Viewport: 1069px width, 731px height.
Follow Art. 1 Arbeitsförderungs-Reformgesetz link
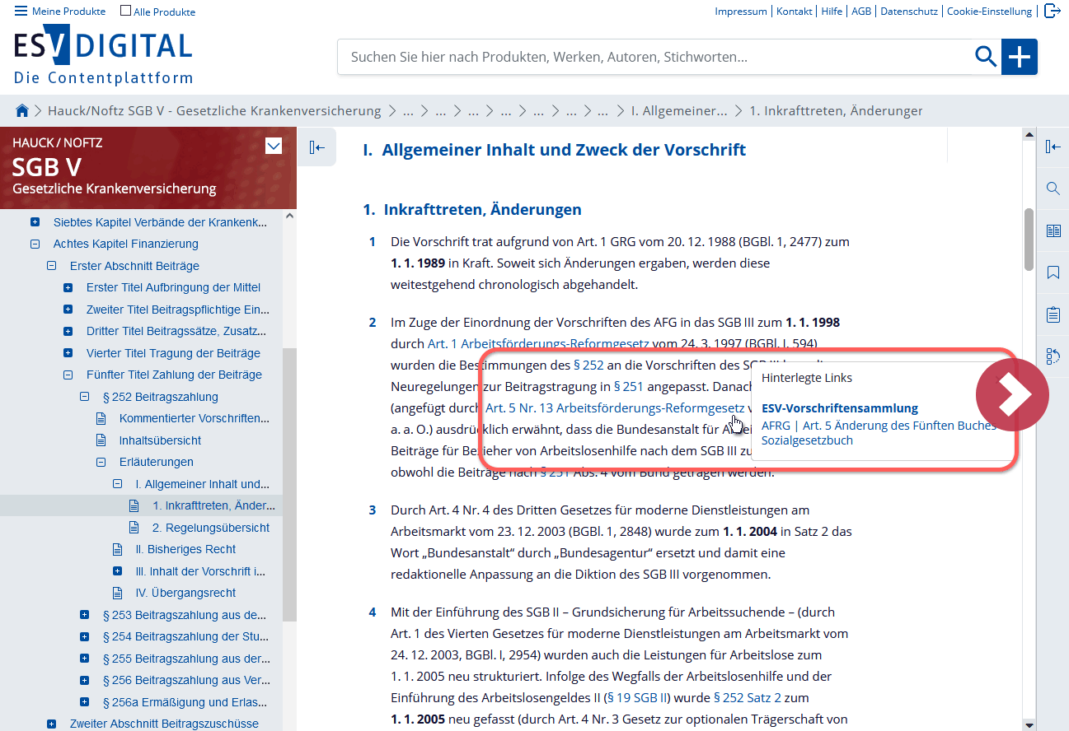[538, 343]
